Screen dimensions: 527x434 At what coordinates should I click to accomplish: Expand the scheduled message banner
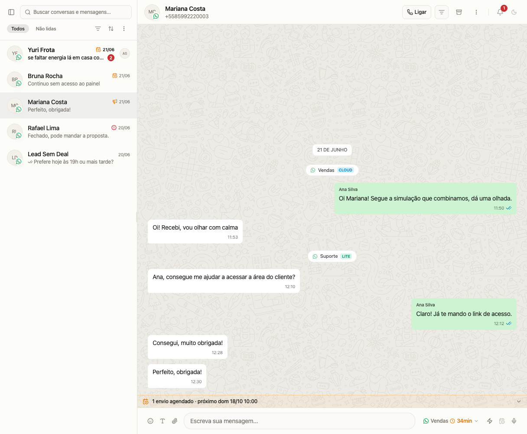(x=519, y=401)
